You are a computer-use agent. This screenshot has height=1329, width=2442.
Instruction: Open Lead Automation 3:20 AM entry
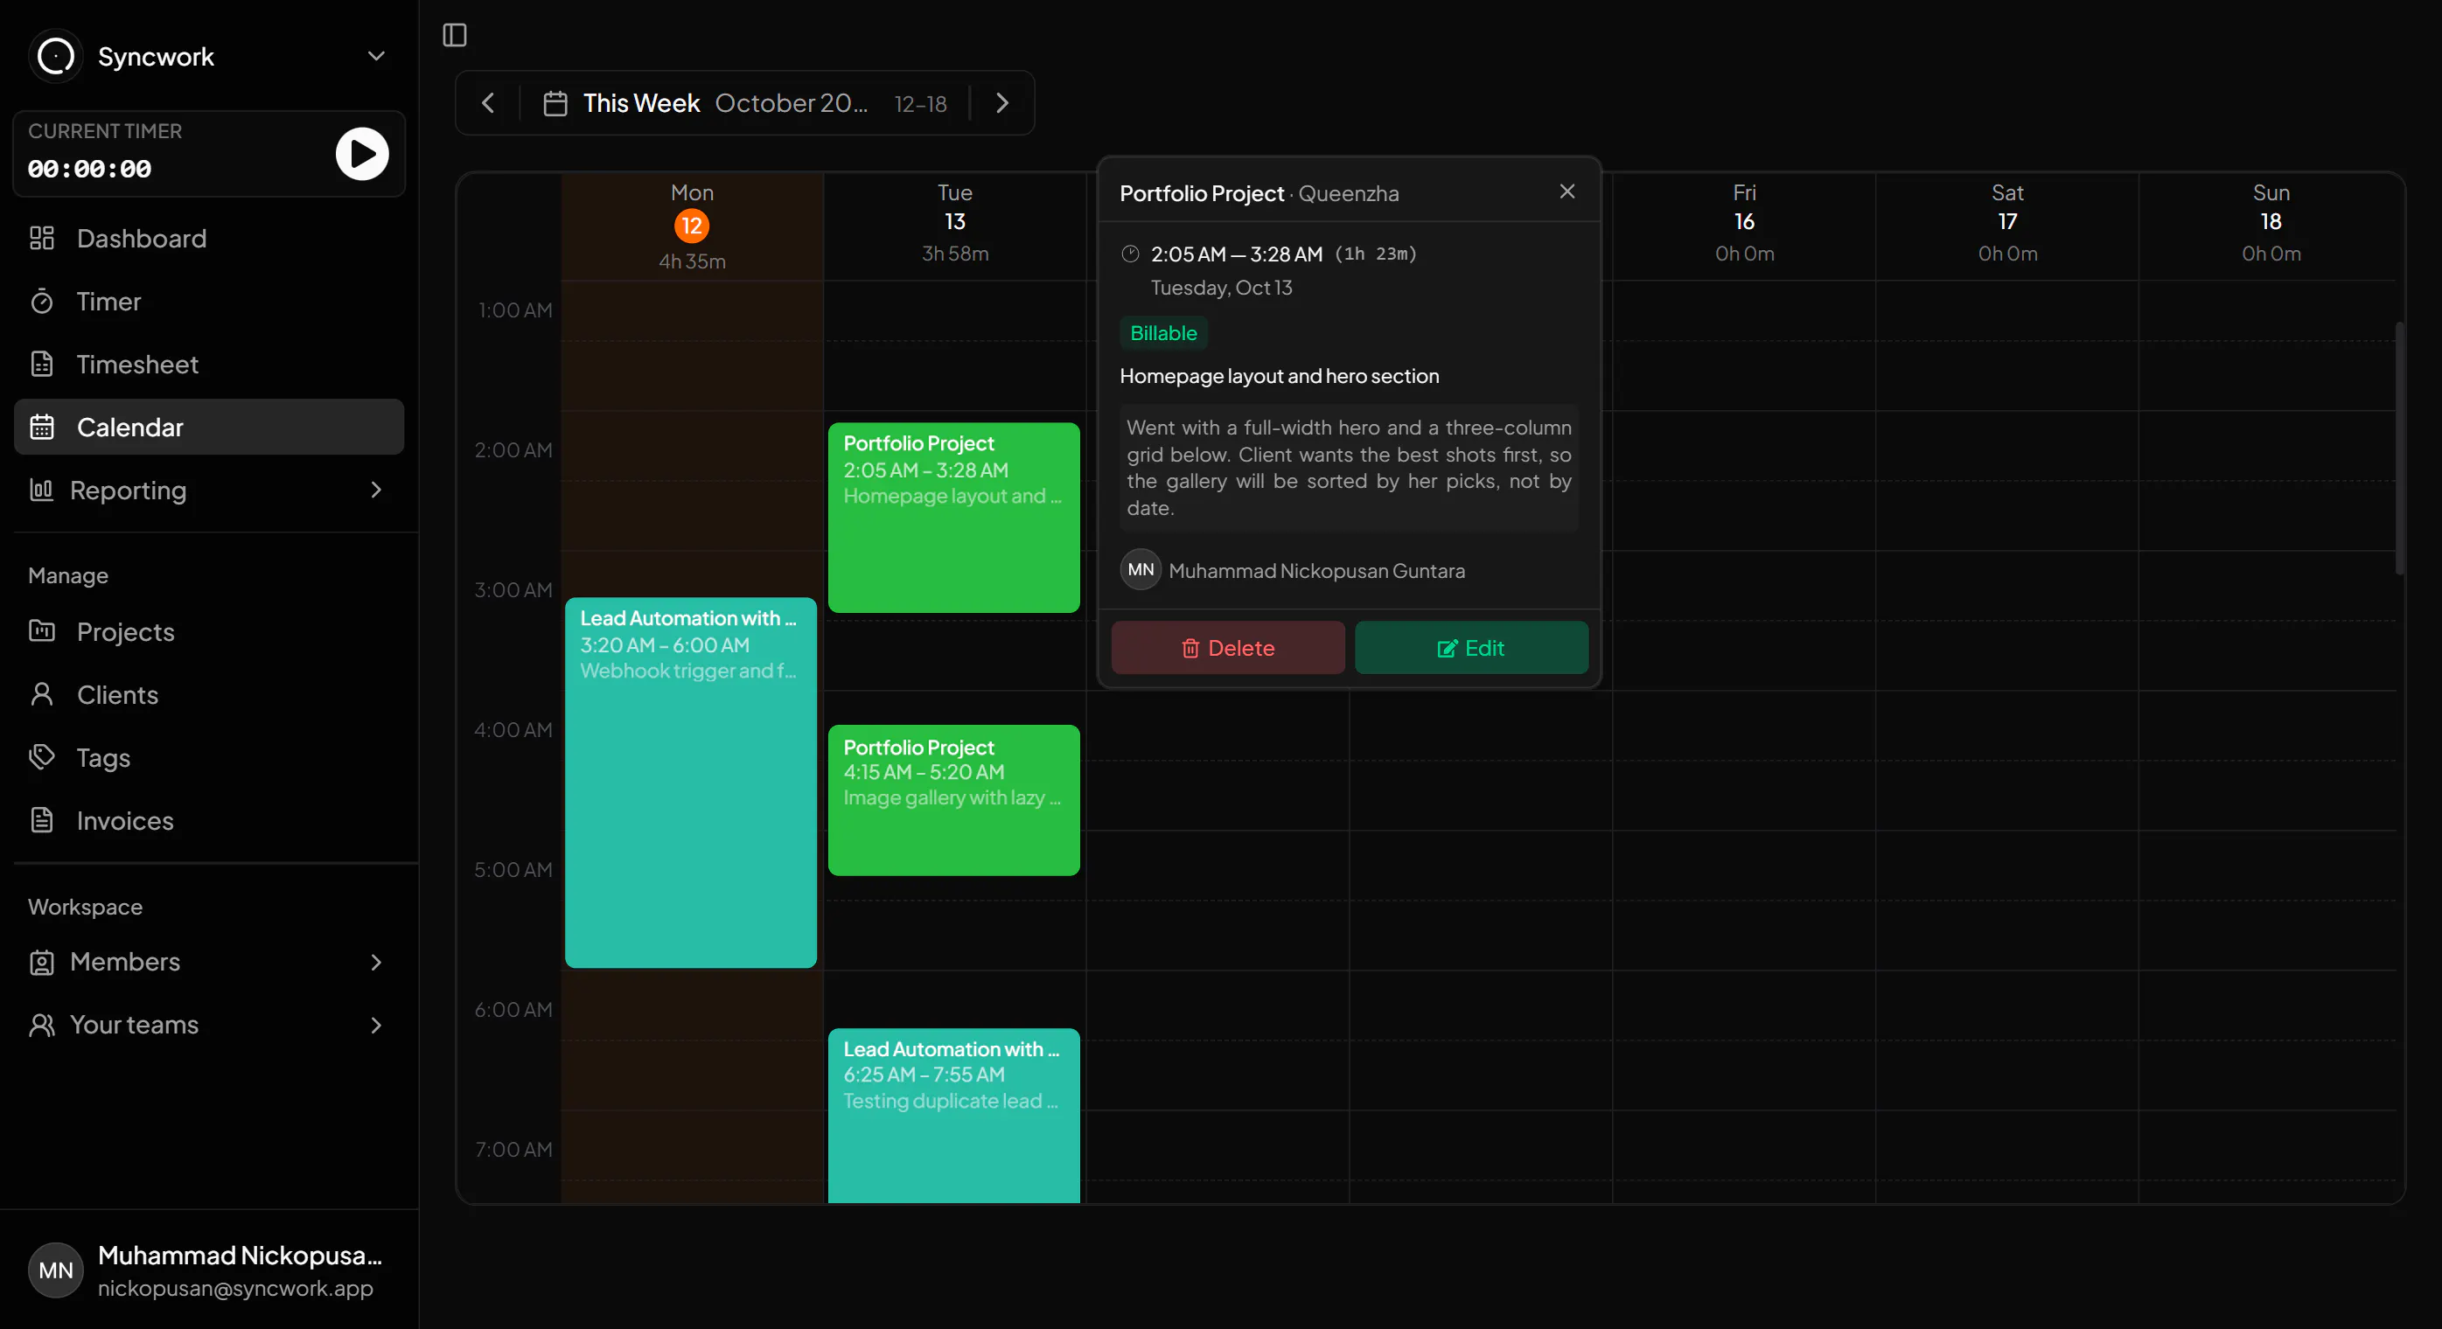[x=691, y=782]
